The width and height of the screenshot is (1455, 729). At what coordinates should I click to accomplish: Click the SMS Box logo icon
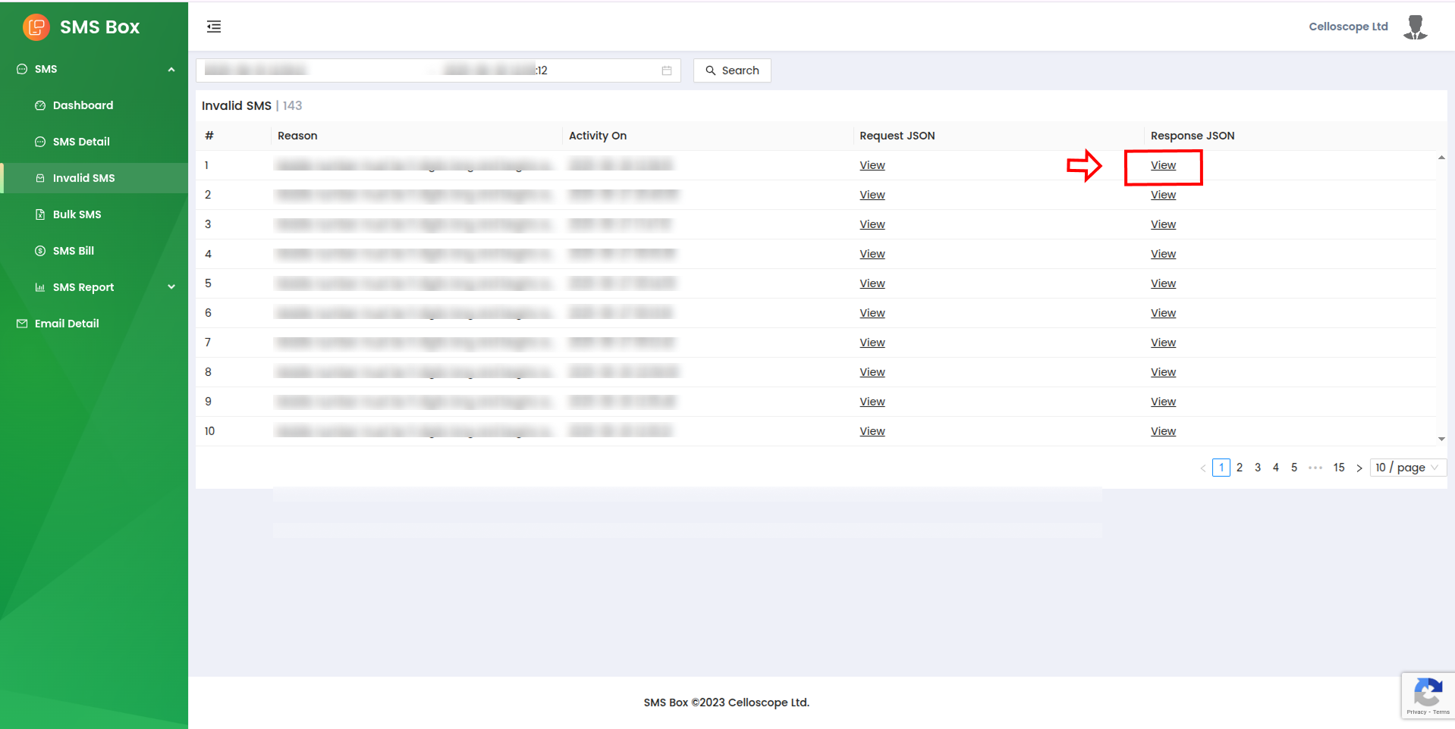pyautogui.click(x=36, y=27)
